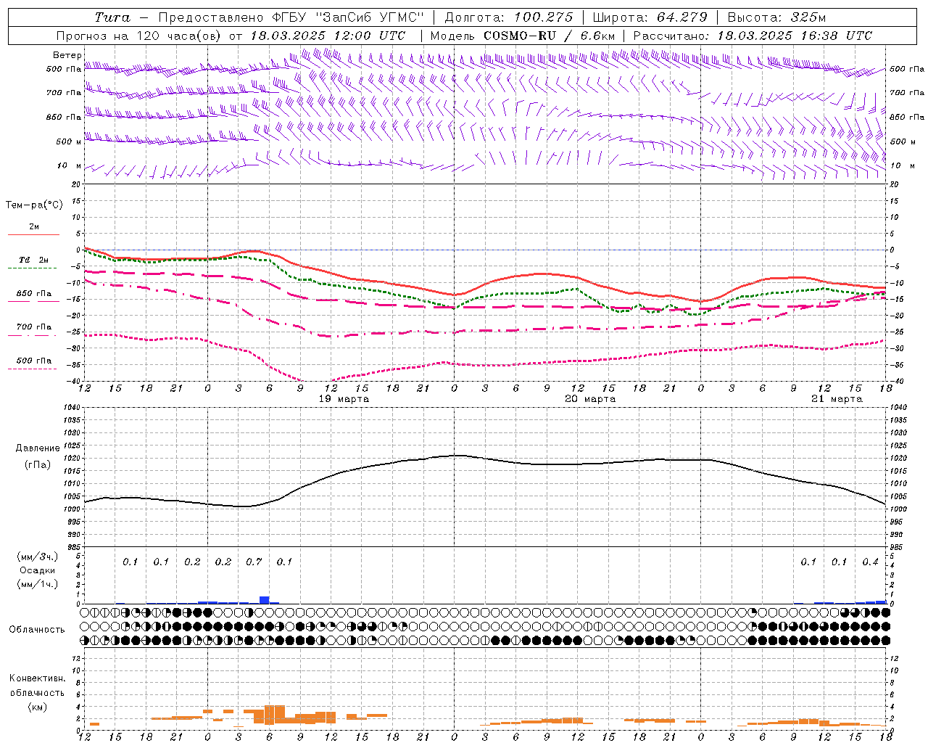This screenshot has height=743, width=928.
Task: Click the "(км)" unit under convective cloudiness
Action: coord(37,707)
